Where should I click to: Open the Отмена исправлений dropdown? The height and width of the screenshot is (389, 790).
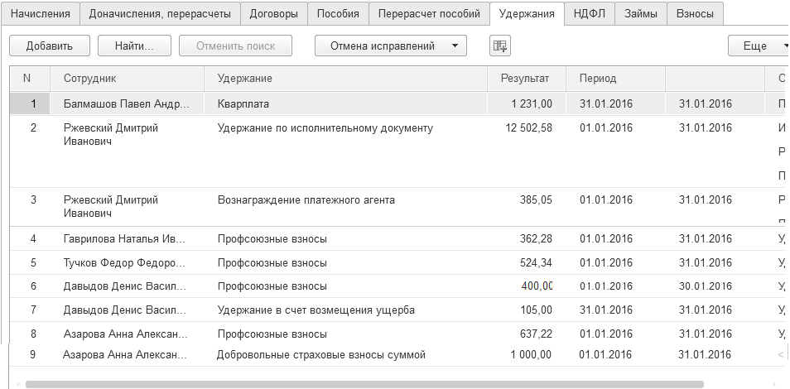point(390,46)
